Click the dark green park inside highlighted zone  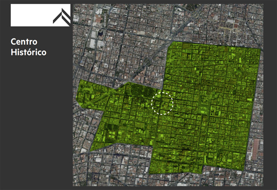[x=139, y=92]
